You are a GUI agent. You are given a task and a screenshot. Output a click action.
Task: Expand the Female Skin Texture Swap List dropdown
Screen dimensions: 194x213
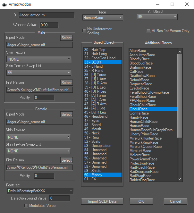38,151
